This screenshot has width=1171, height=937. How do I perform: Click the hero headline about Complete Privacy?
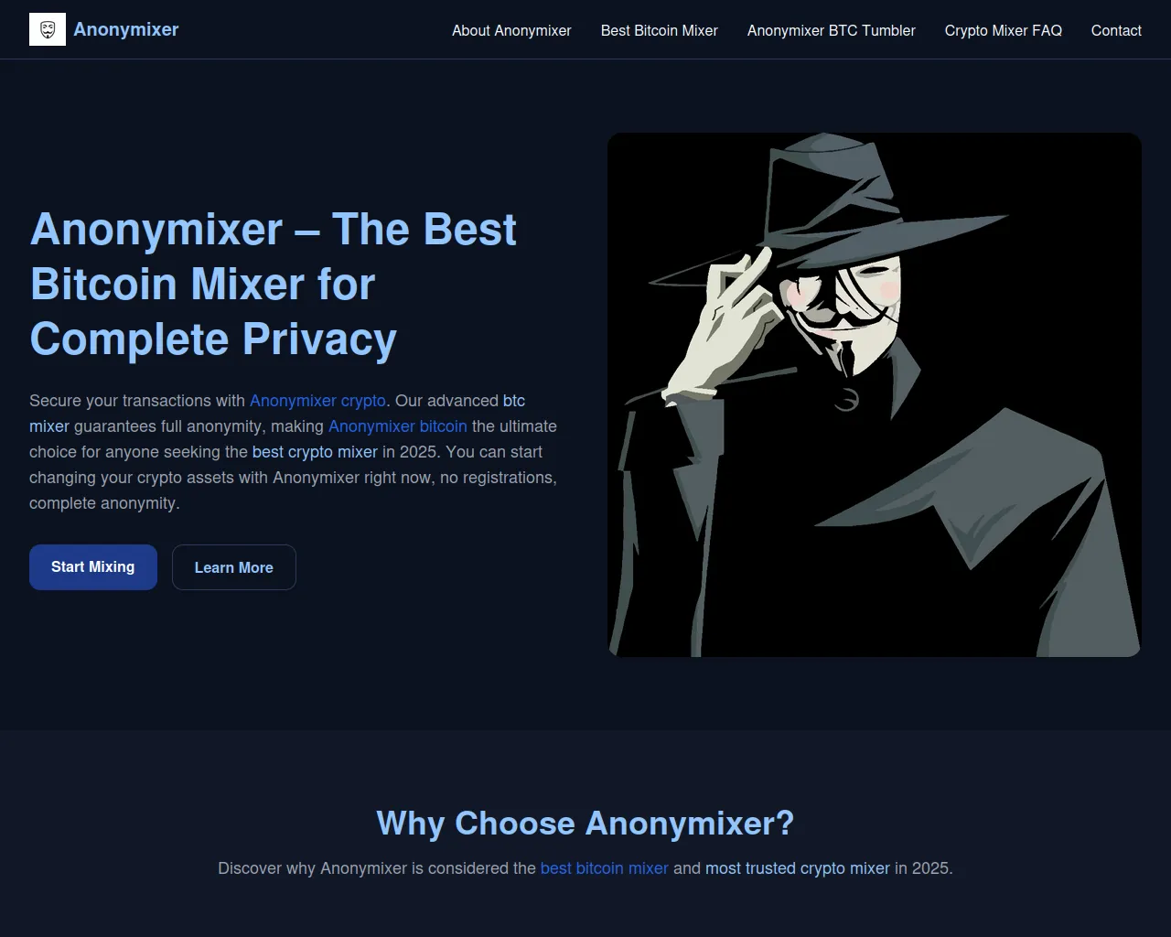(x=273, y=284)
